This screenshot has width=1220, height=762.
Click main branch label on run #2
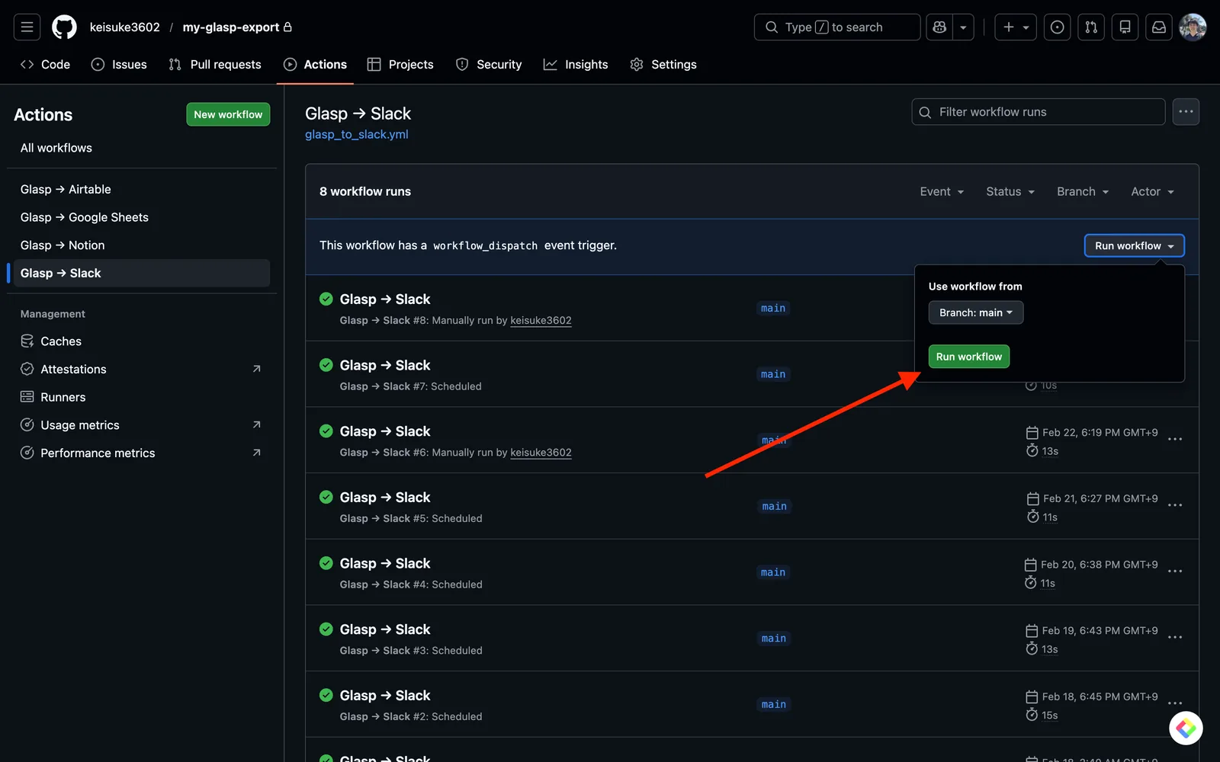pyautogui.click(x=773, y=705)
